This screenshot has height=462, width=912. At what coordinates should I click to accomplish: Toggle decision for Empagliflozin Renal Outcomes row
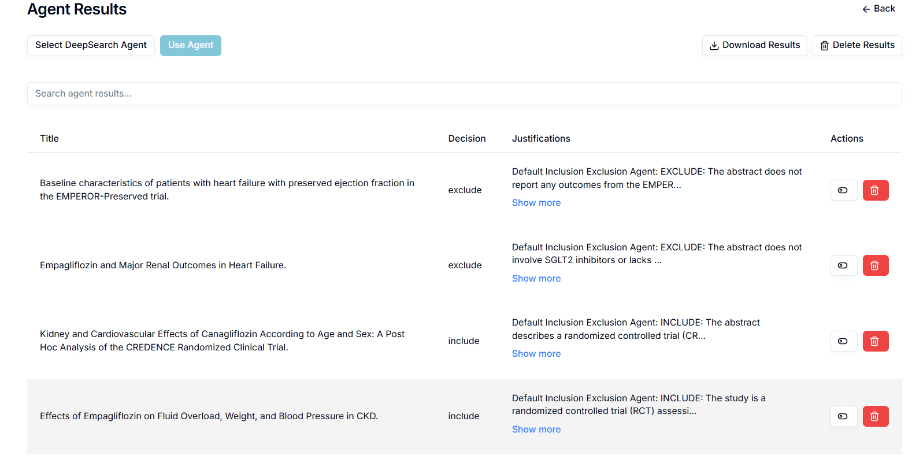click(843, 265)
